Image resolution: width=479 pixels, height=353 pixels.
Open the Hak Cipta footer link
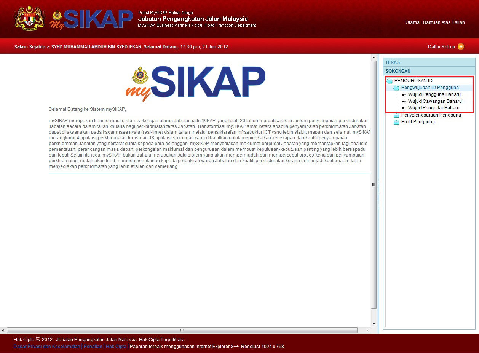tap(116, 347)
